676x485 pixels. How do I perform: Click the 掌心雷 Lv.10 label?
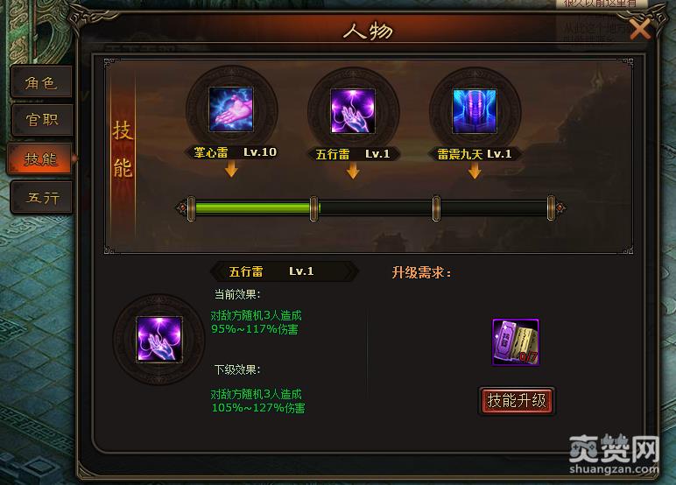point(235,152)
